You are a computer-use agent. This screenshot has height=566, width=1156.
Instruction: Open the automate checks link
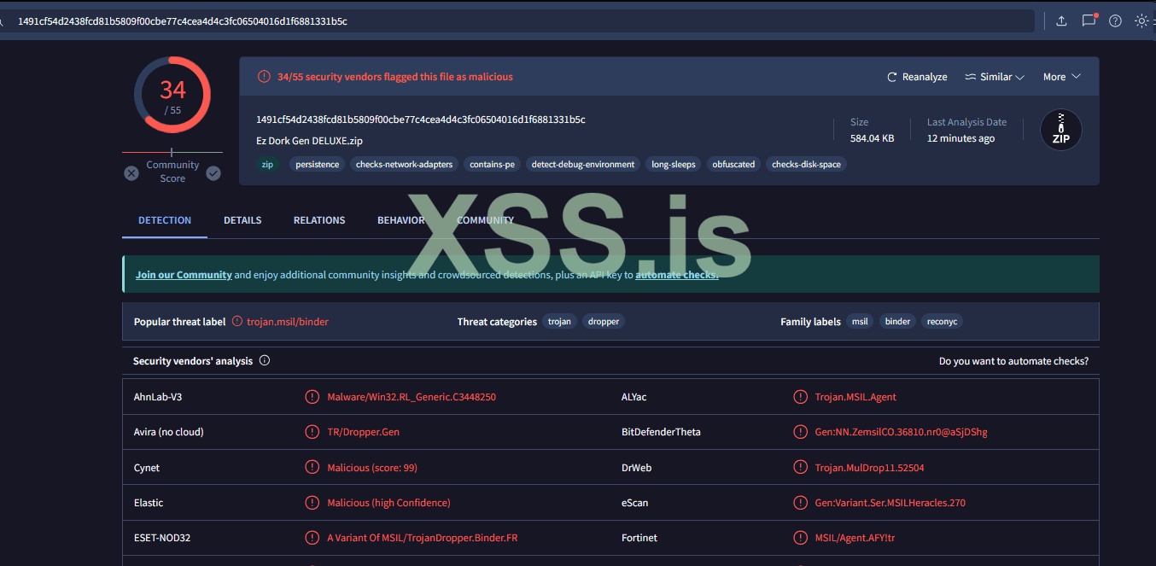[676, 275]
